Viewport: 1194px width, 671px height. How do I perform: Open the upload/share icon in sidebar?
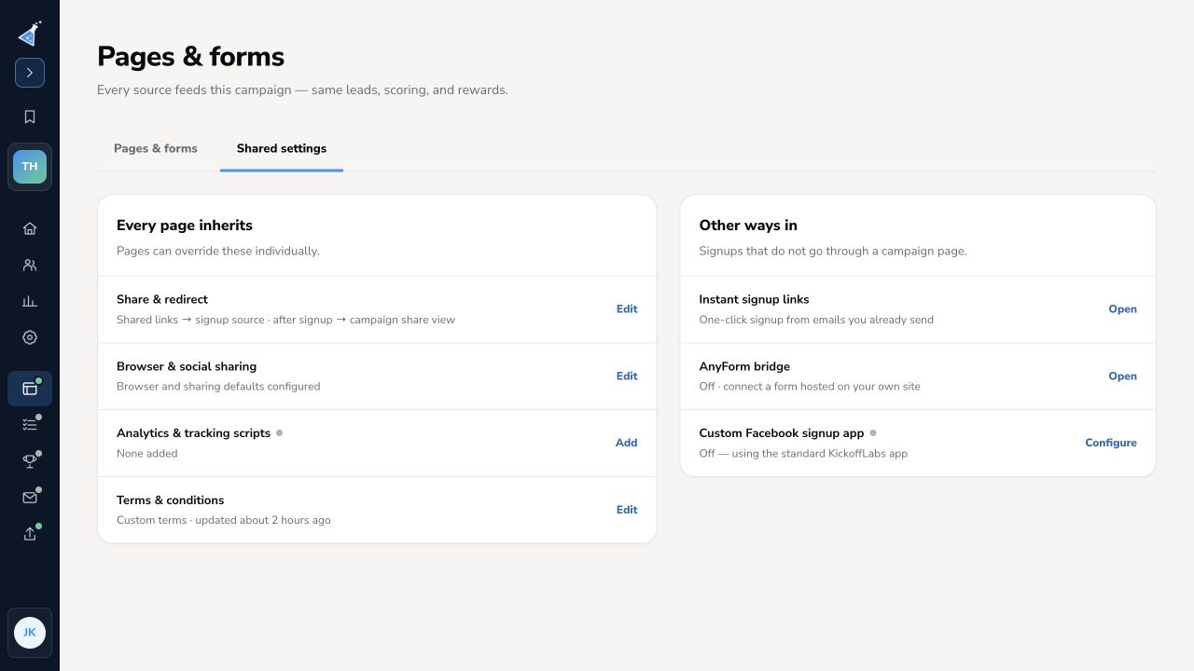coord(30,534)
